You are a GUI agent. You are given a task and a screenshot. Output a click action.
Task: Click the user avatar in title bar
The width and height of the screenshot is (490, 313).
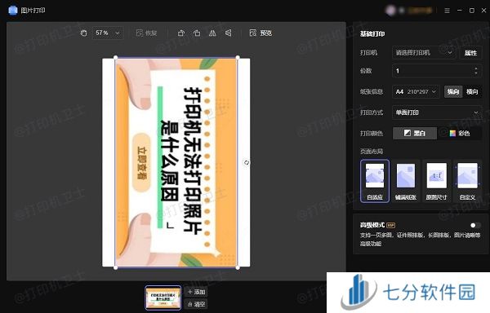click(x=390, y=11)
